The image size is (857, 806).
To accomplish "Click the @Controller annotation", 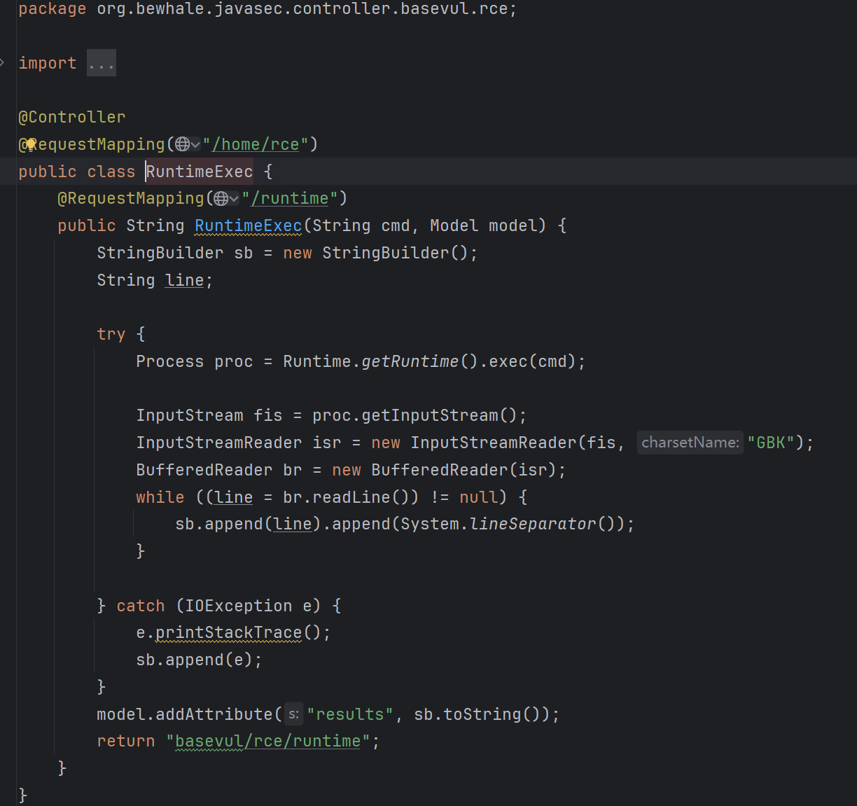I will tap(72, 117).
